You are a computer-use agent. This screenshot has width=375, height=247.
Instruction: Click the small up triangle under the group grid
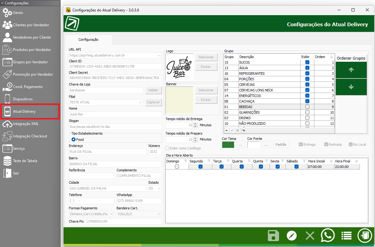226,131
